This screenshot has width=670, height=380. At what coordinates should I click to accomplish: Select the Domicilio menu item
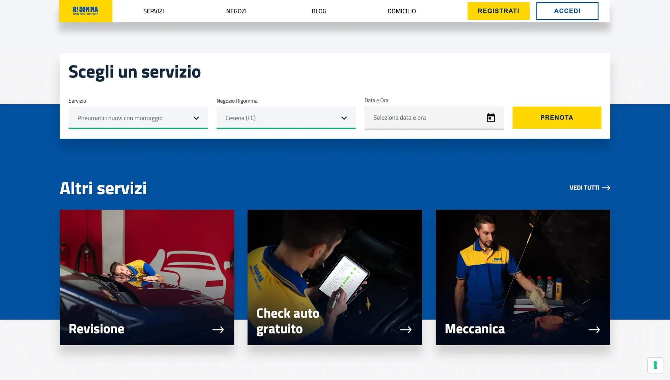(402, 11)
